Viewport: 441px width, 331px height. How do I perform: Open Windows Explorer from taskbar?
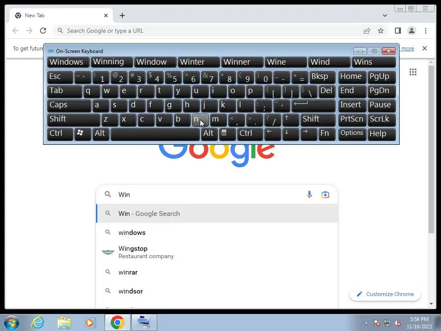point(64,322)
